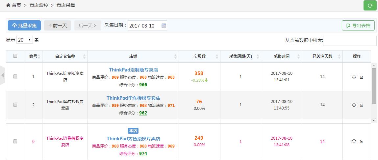
Task: Click collect cloud icon for ThinkPad齐鲁 row
Action: point(354,141)
